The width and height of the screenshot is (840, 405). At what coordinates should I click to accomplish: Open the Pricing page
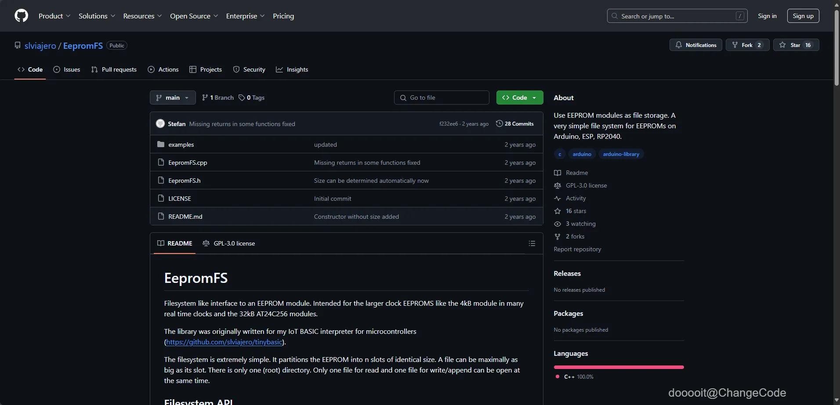pyautogui.click(x=283, y=16)
